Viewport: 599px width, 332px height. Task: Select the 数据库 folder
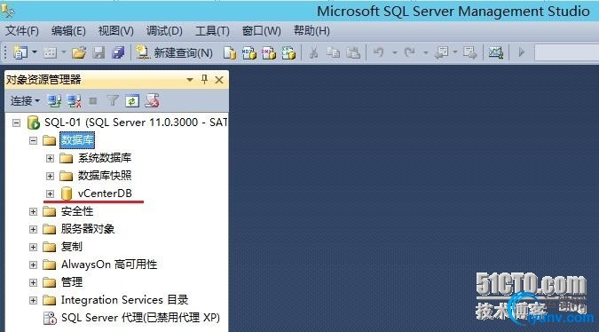(77, 140)
